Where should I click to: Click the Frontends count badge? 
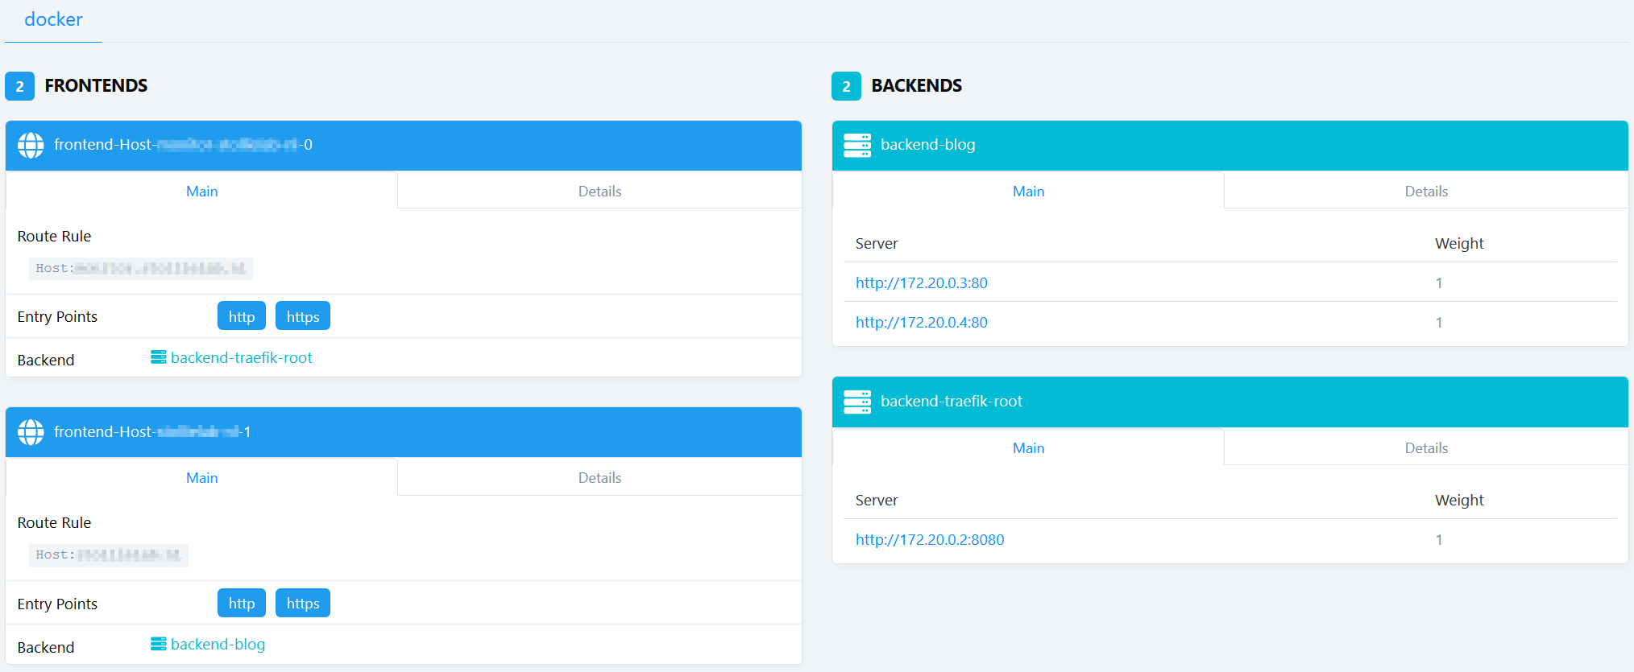click(19, 86)
